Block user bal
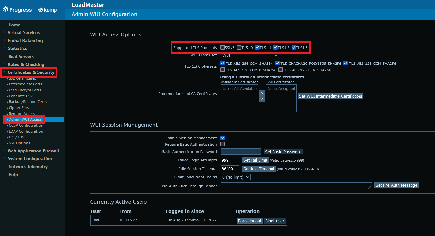 pyautogui.click(x=275, y=221)
